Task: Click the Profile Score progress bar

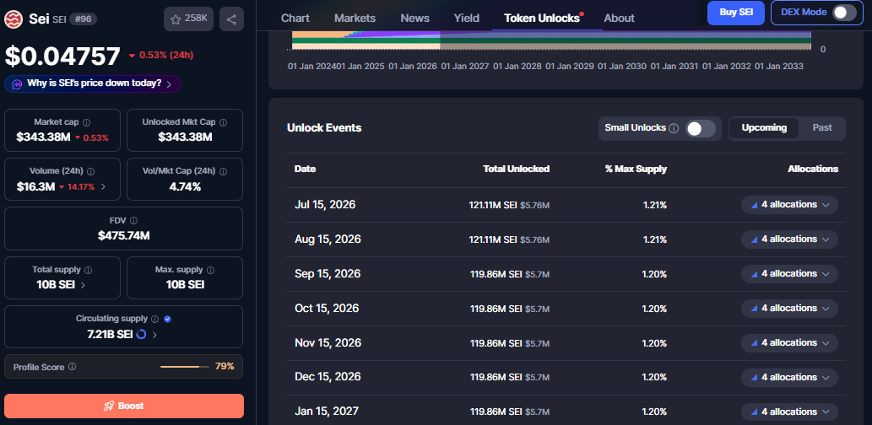Action: [185, 367]
